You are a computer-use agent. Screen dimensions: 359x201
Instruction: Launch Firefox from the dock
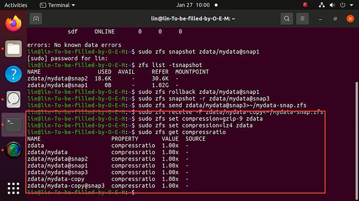coord(14,23)
